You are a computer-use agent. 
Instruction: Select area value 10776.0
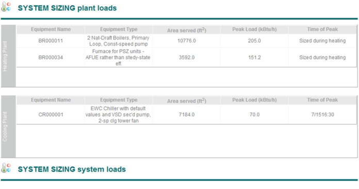187,41
